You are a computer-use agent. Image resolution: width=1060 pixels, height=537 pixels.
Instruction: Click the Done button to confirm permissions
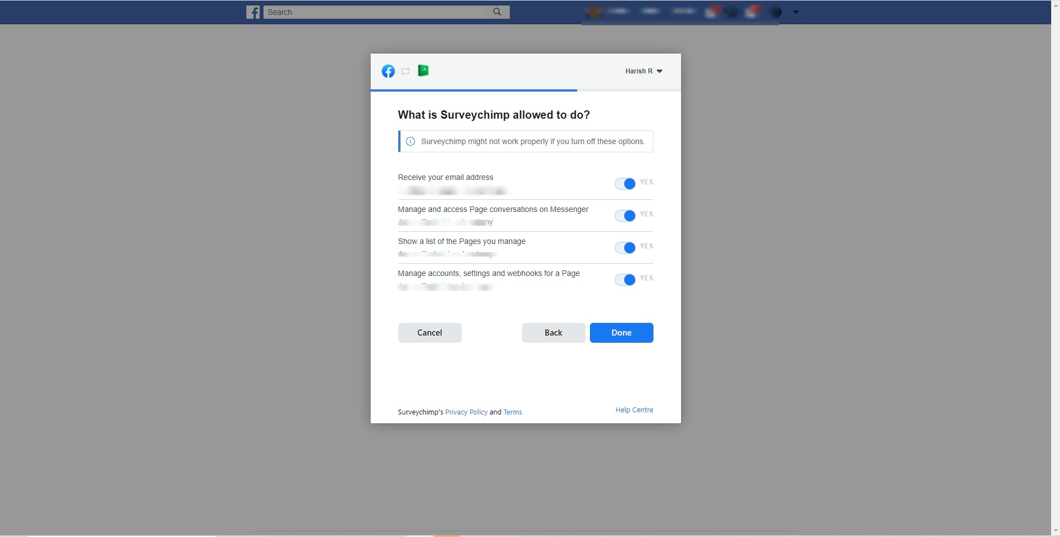point(621,332)
